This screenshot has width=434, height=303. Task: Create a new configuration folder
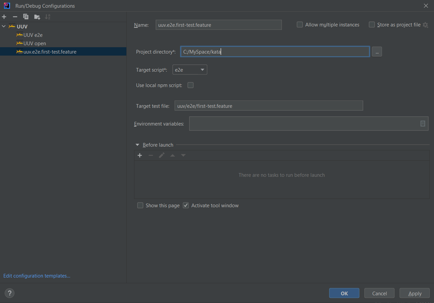37,17
